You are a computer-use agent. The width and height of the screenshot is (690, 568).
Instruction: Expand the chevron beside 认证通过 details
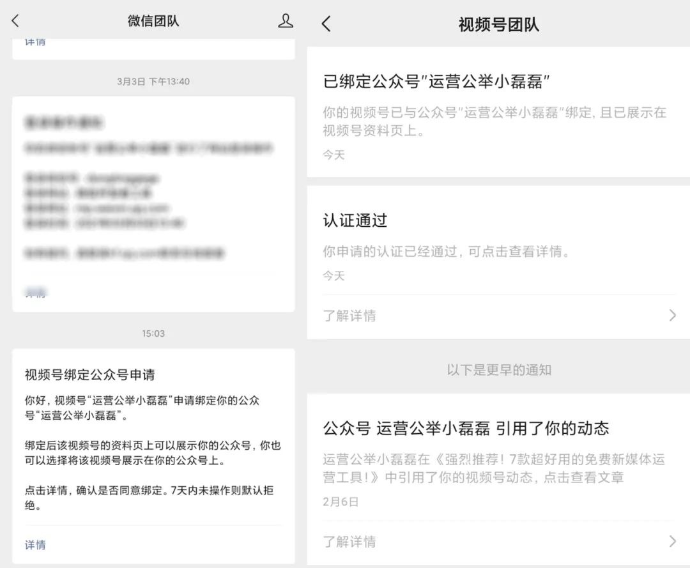(x=671, y=315)
